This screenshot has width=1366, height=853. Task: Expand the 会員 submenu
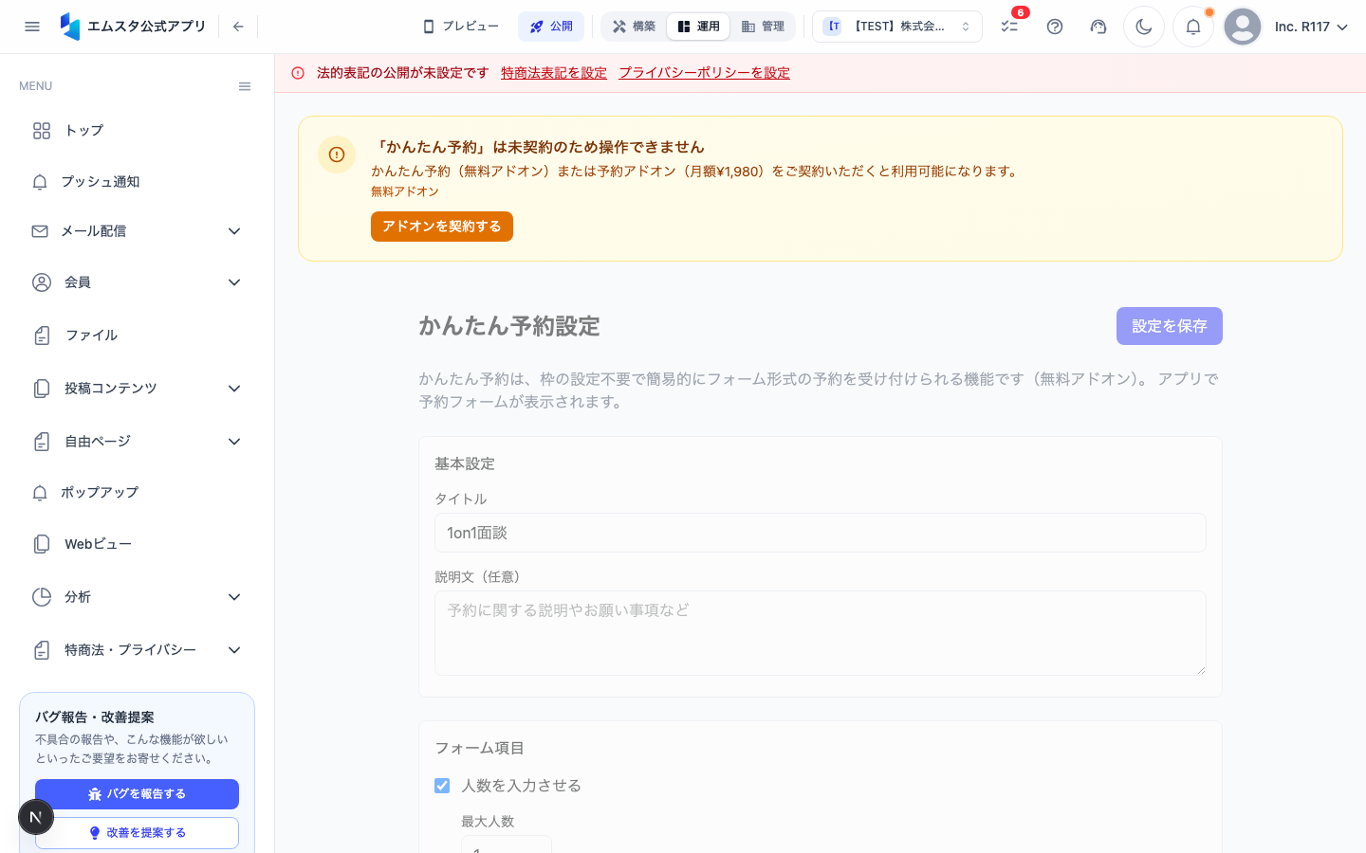coord(137,282)
